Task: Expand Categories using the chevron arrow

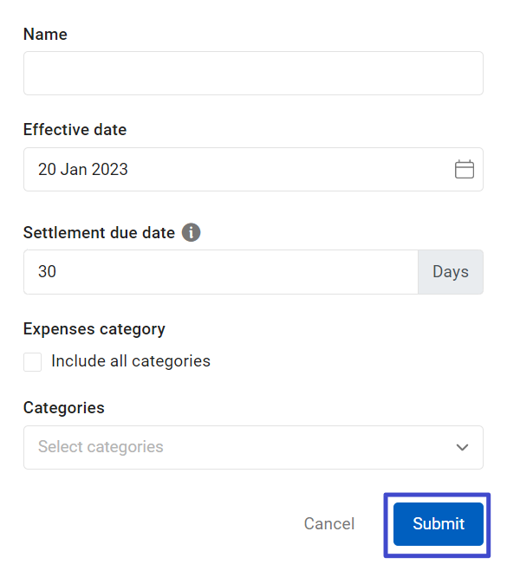Action: pyautogui.click(x=462, y=447)
